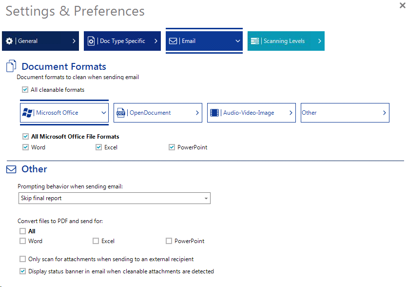Click the Windows logo icon on Microsoft Office
This screenshot has width=407, height=287.
click(28, 113)
